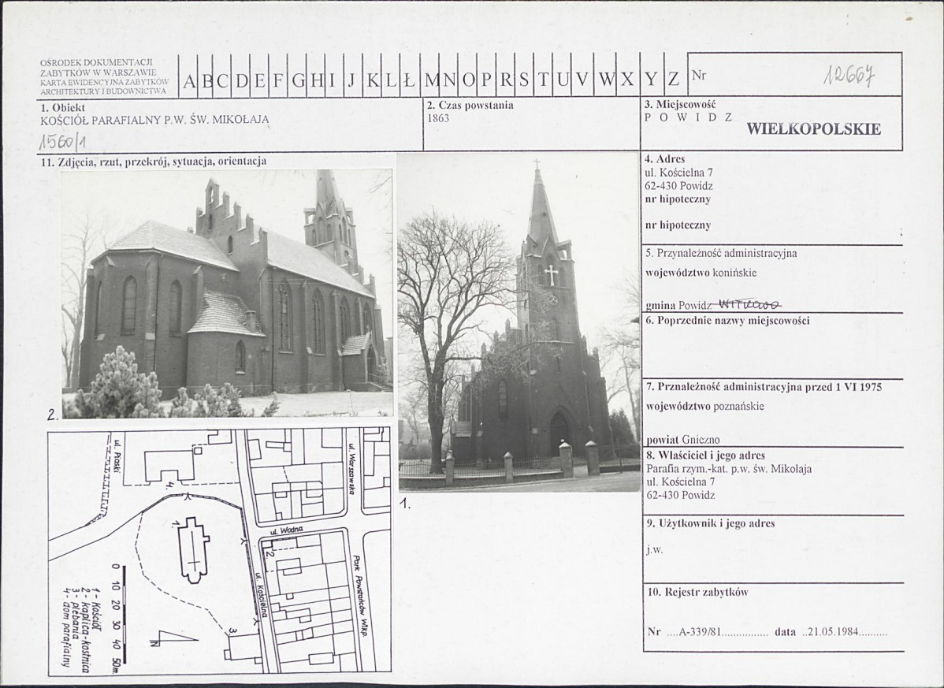This screenshot has width=944, height=688.
Task: Click letter P in the alphabet index
Action: click(x=486, y=80)
